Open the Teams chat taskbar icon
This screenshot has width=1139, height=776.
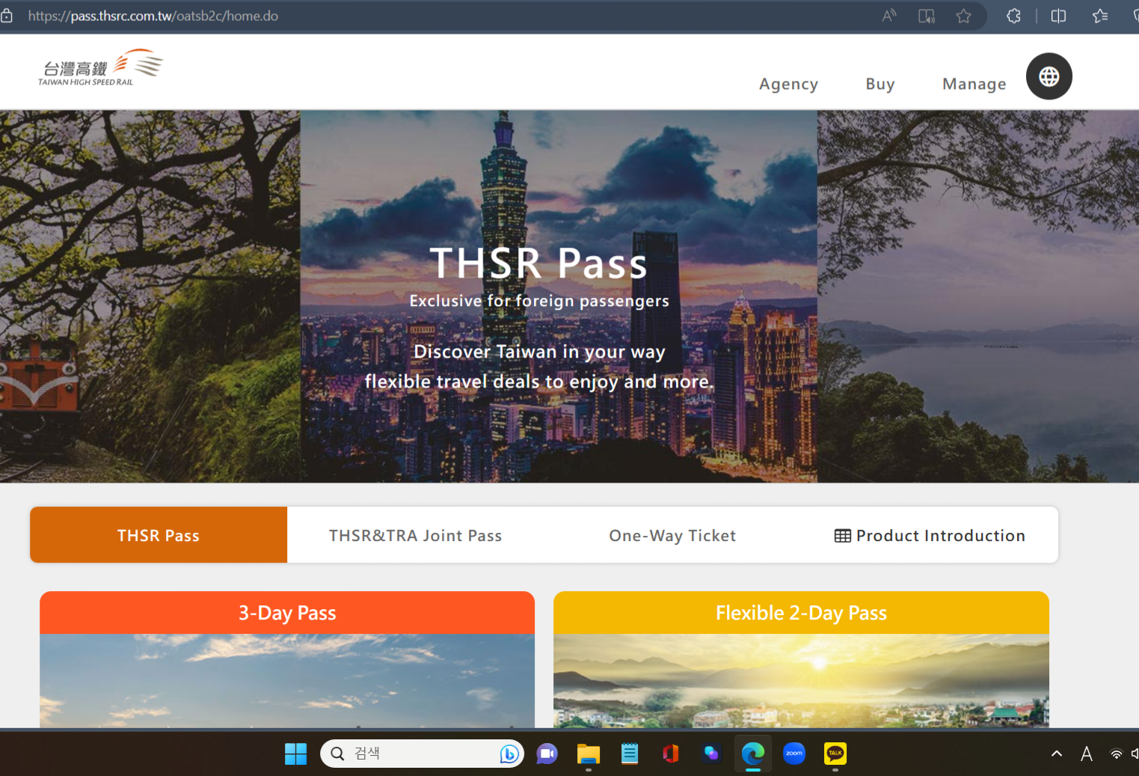(547, 754)
